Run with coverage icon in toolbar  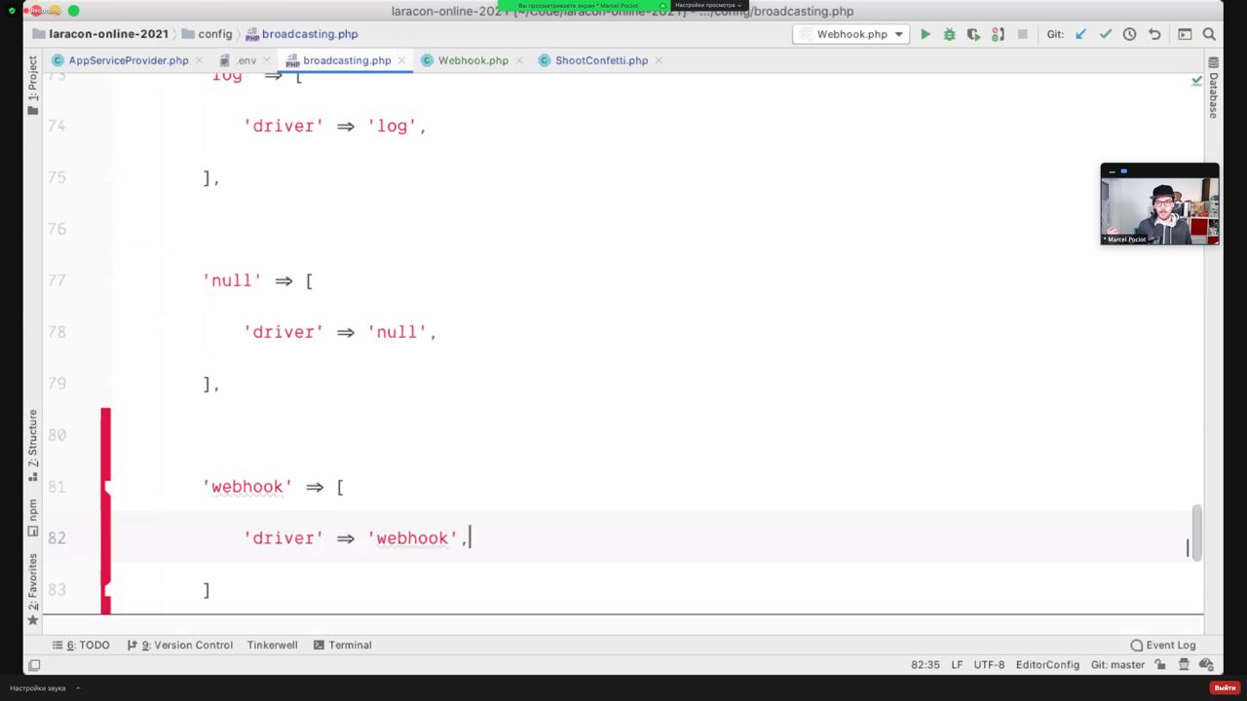pyautogui.click(x=973, y=34)
